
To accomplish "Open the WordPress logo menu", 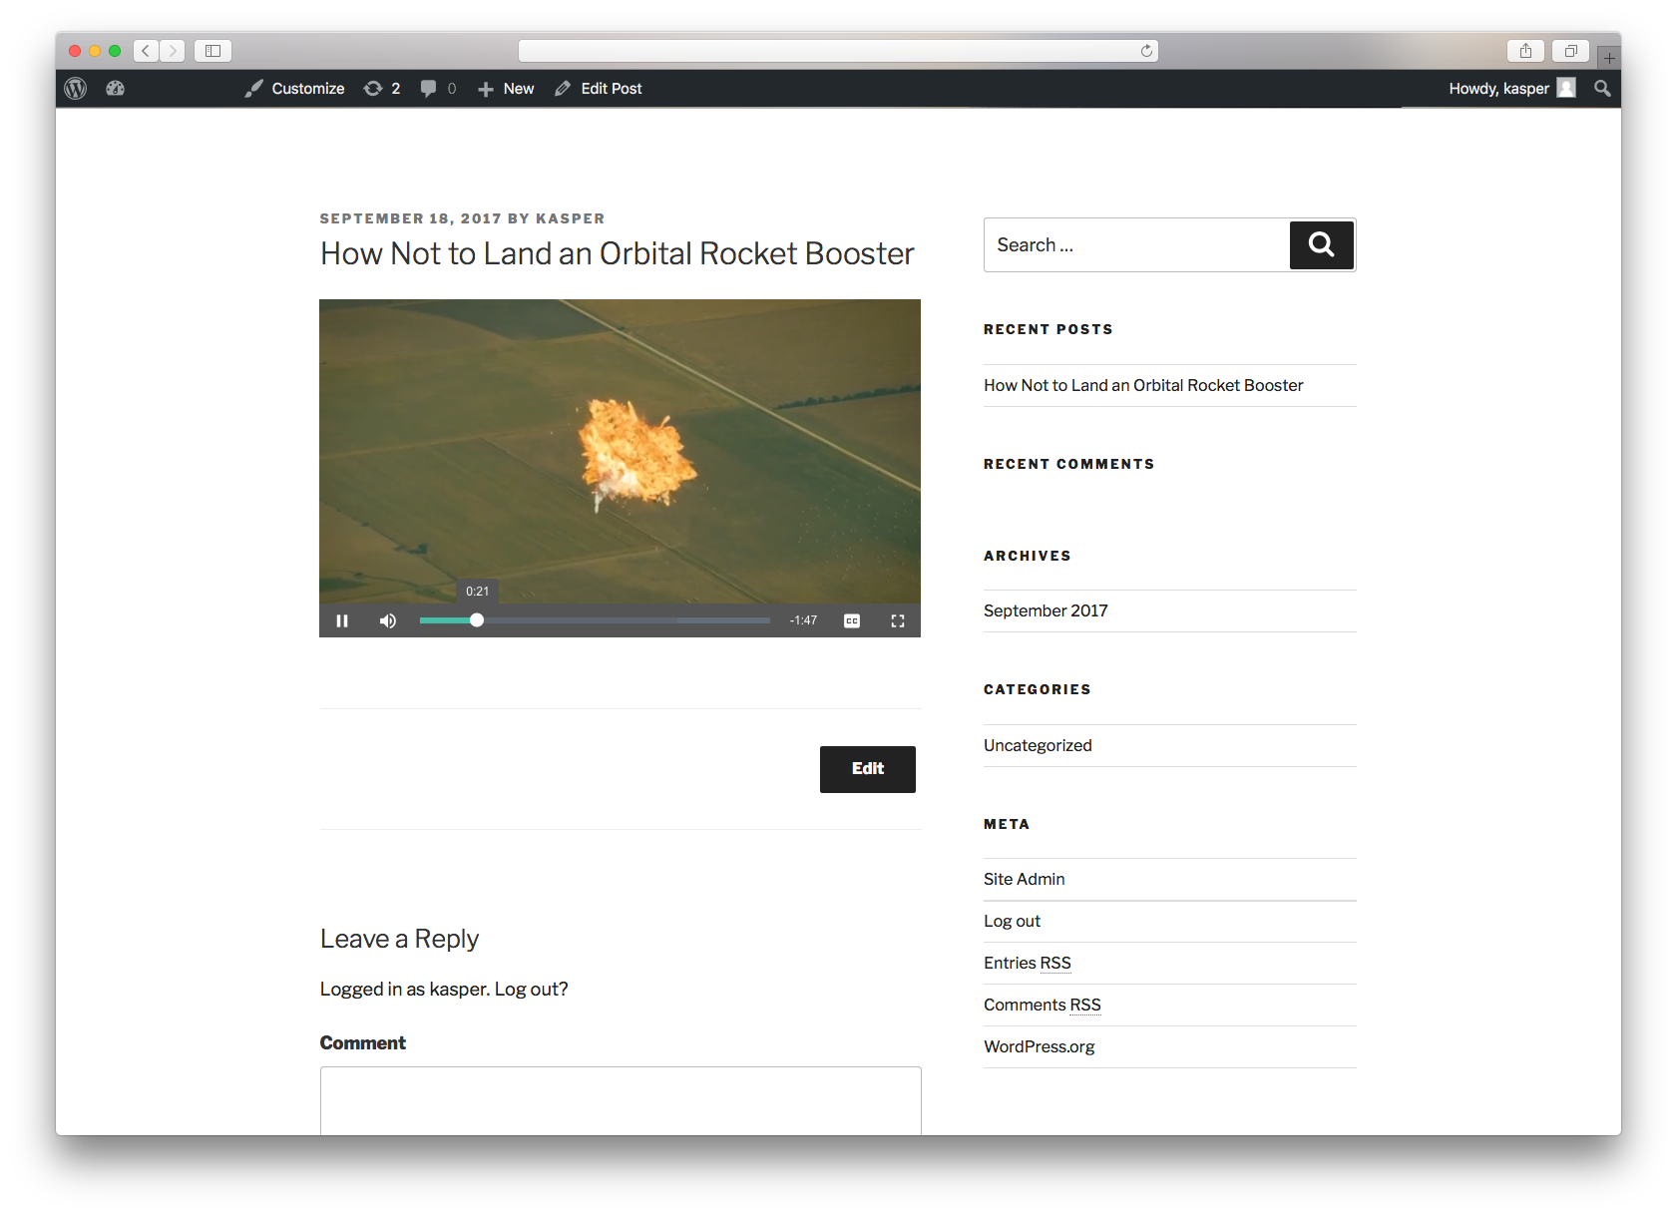I will [75, 88].
